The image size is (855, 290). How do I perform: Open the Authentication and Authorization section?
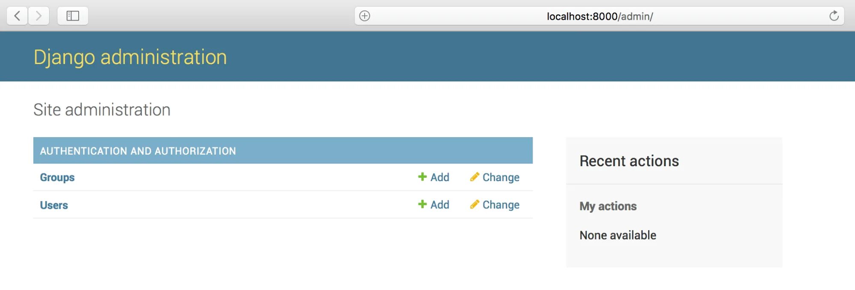click(x=138, y=151)
